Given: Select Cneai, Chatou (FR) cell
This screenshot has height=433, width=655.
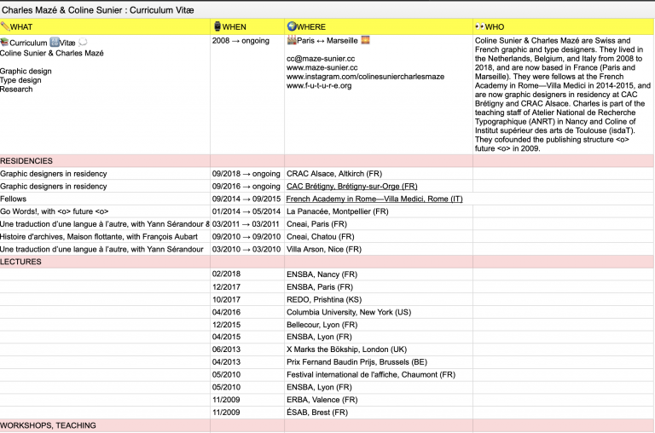Looking at the screenshot, I should click(379, 236).
